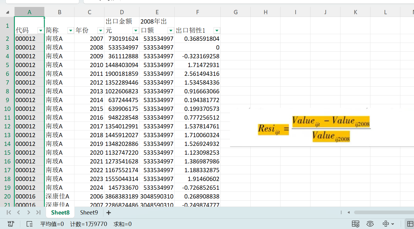Jump to the last sheet tab
This screenshot has height=229, width=414.
coord(38,212)
